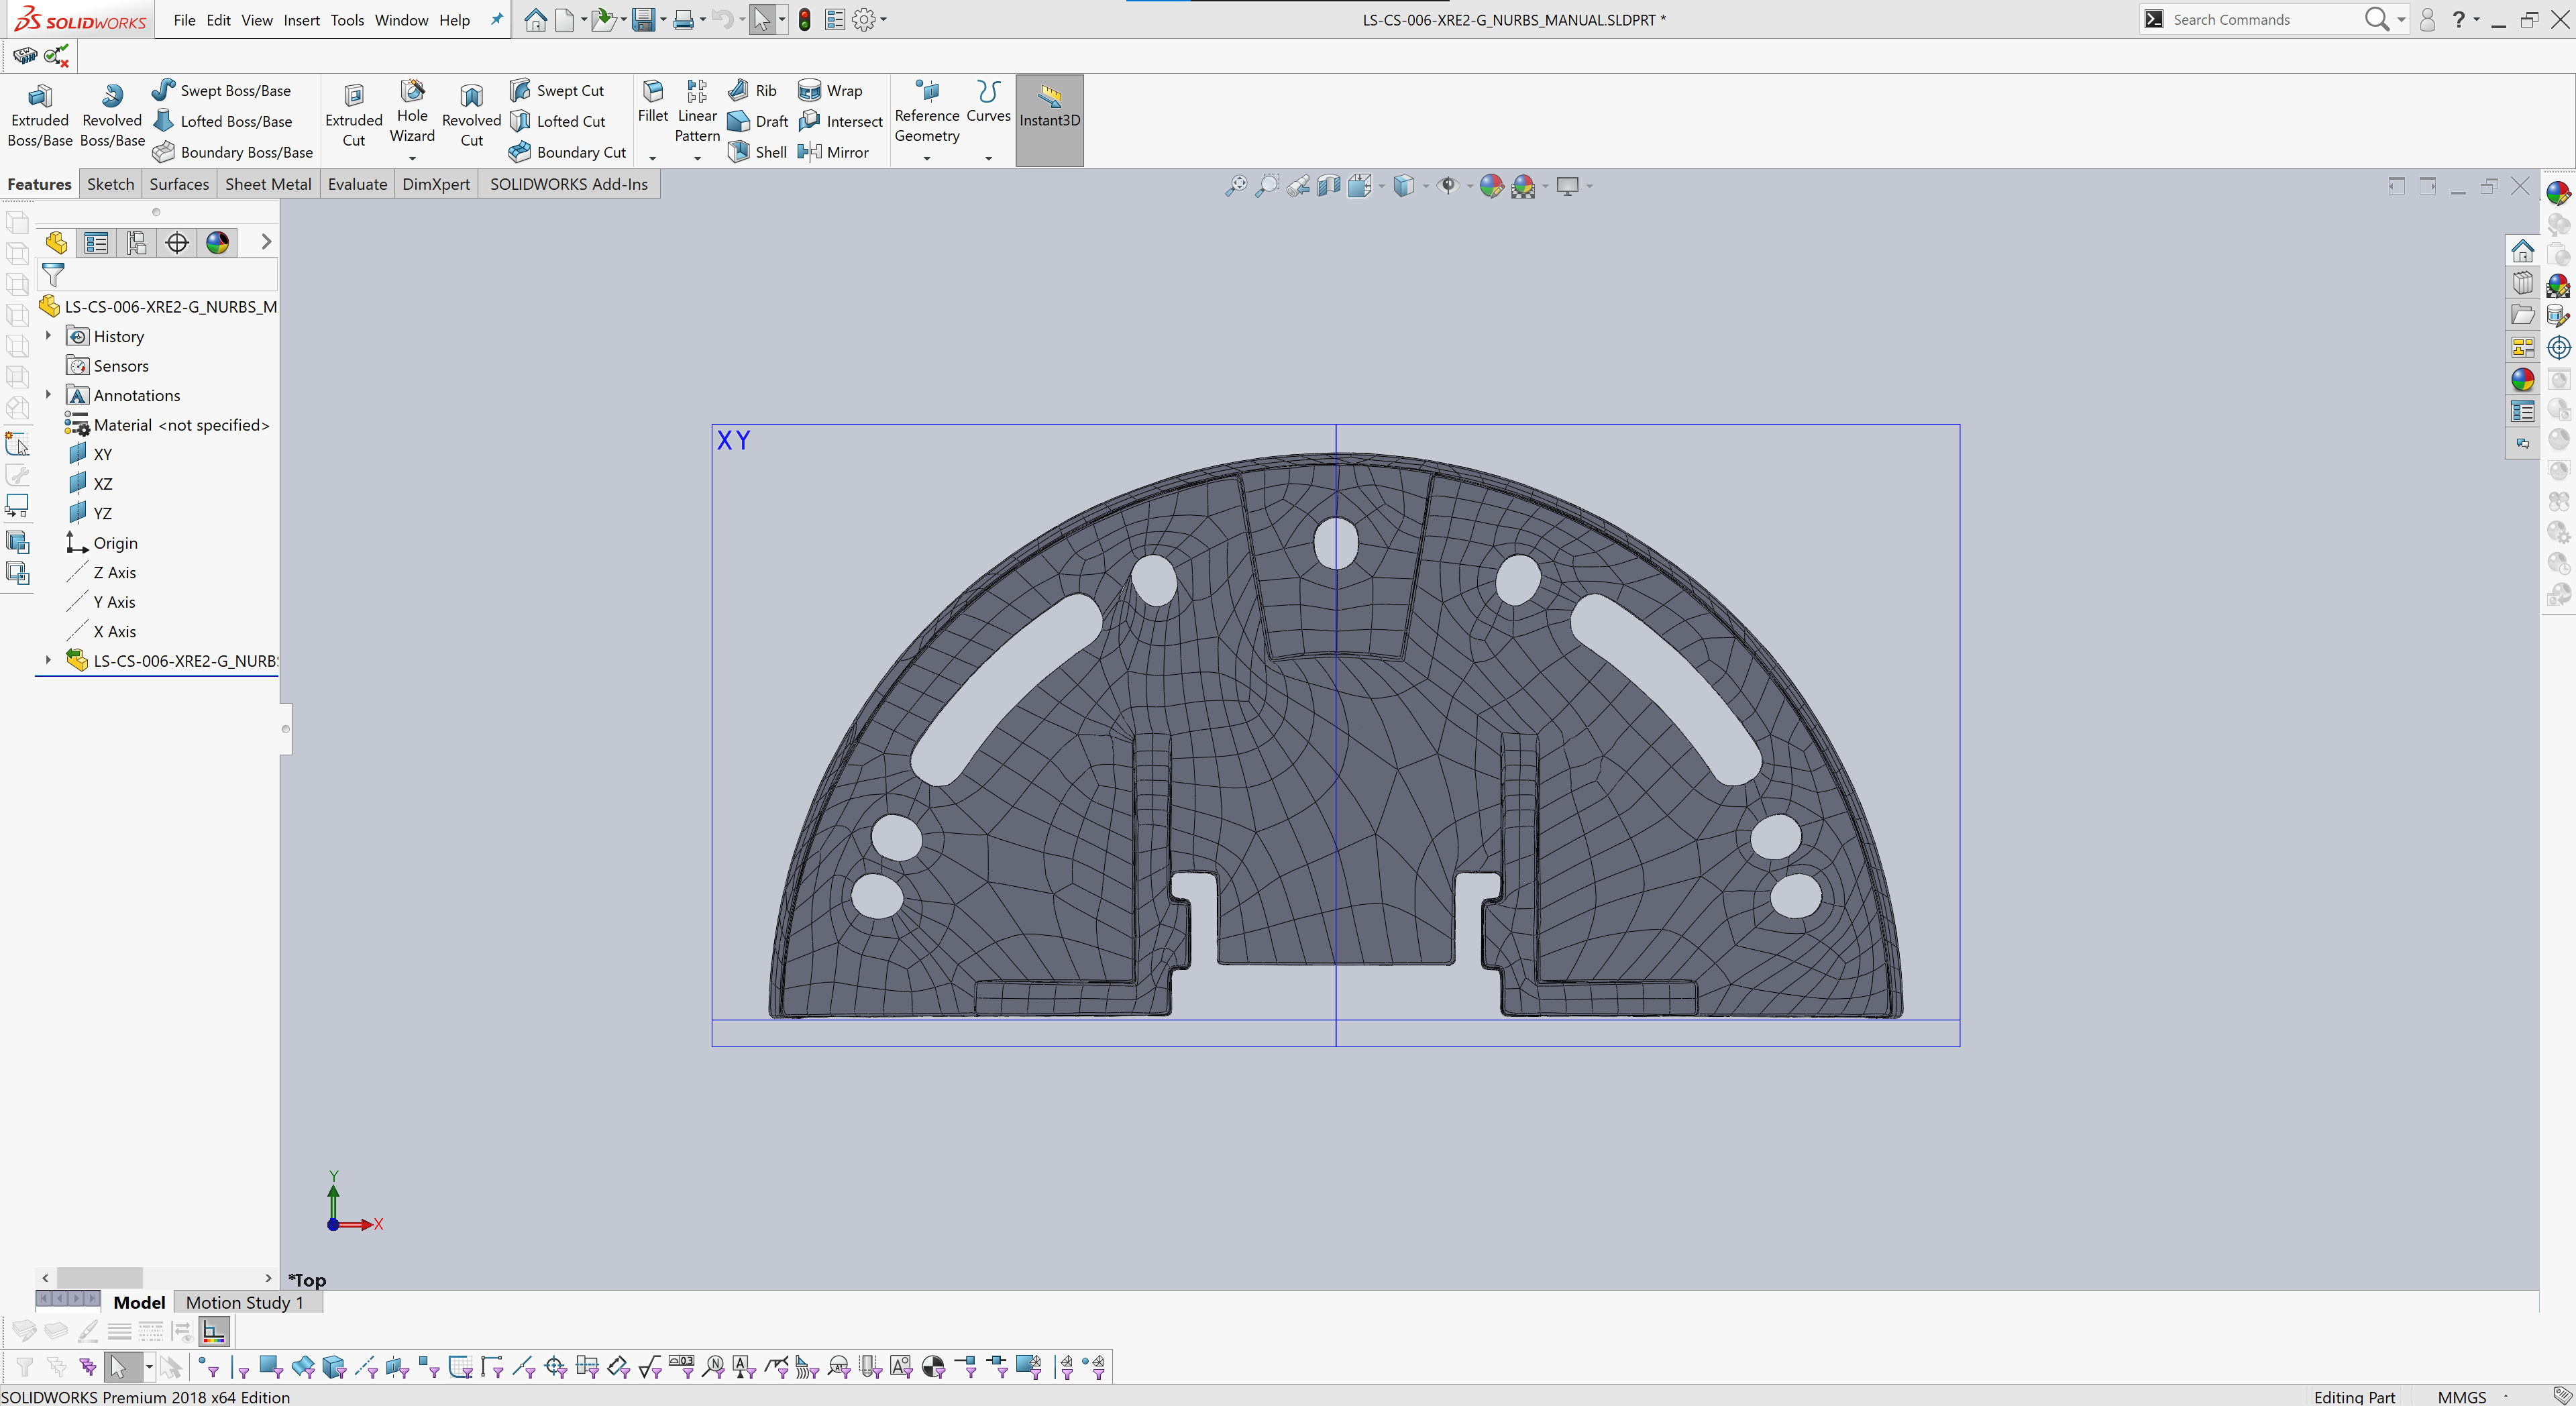Switch to the Sheet Metal tab
2576x1406 pixels.
coord(268,184)
